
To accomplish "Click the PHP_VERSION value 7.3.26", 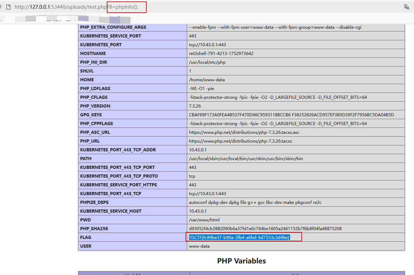I will (195, 106).
